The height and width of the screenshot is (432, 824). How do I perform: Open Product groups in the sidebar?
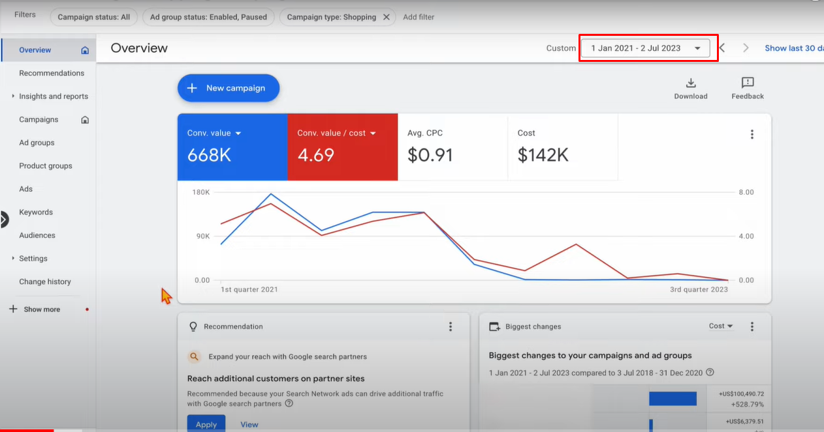click(x=46, y=166)
